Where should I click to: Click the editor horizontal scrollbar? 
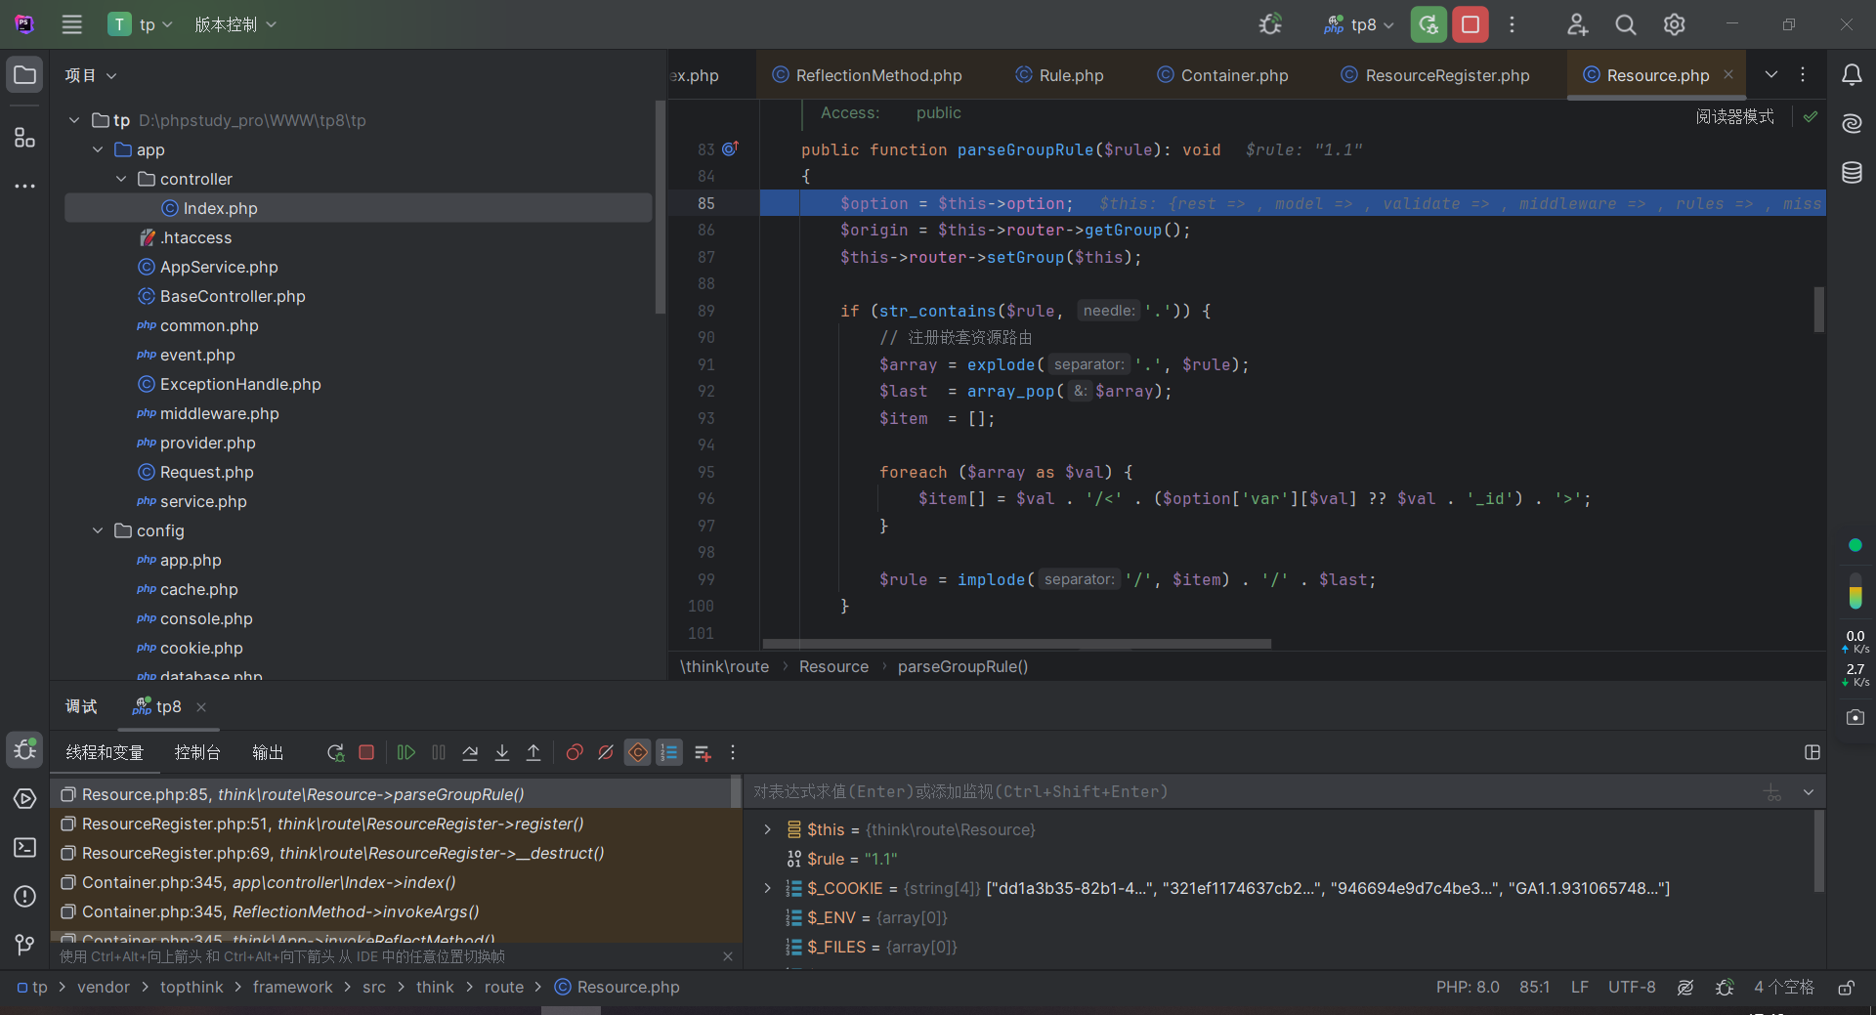pos(1016,644)
